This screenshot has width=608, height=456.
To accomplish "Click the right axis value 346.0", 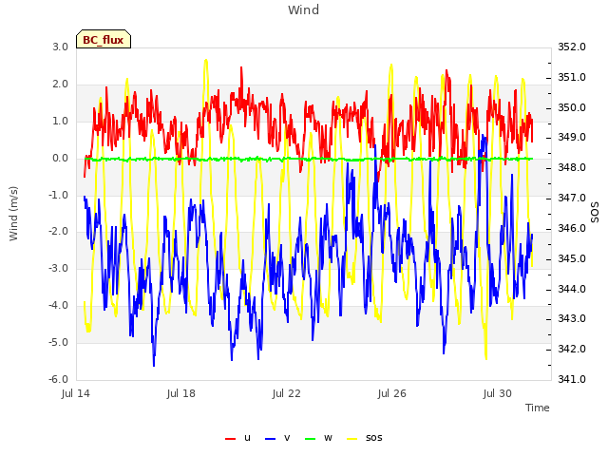I will [x=572, y=228].
